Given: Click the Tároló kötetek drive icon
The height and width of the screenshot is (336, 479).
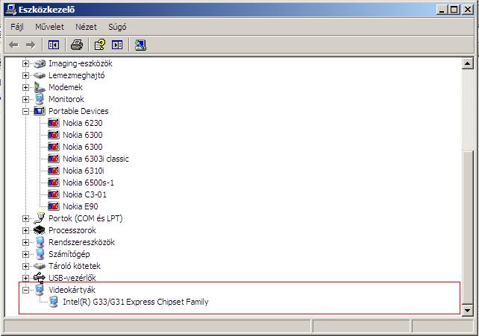Looking at the screenshot, I should 40,266.
